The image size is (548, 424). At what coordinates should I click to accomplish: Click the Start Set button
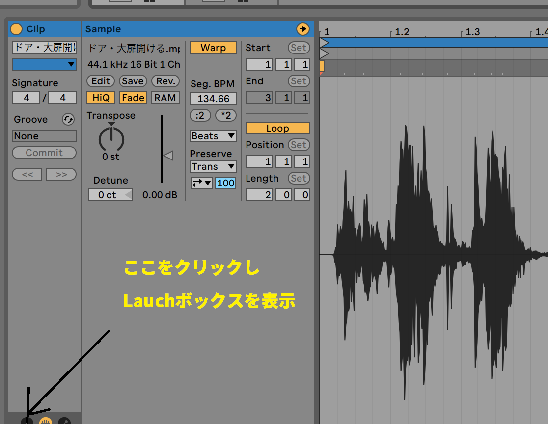(299, 48)
